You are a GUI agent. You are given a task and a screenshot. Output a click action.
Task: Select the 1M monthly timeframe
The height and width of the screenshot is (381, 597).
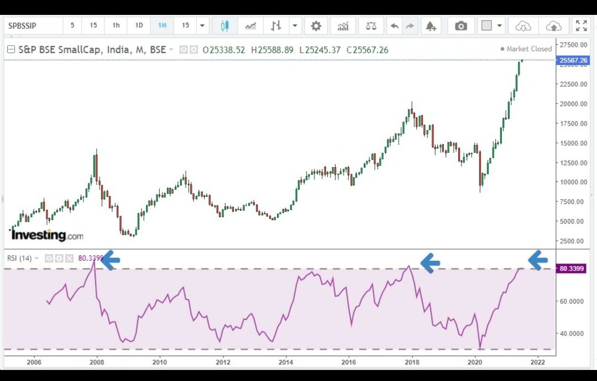[162, 25]
